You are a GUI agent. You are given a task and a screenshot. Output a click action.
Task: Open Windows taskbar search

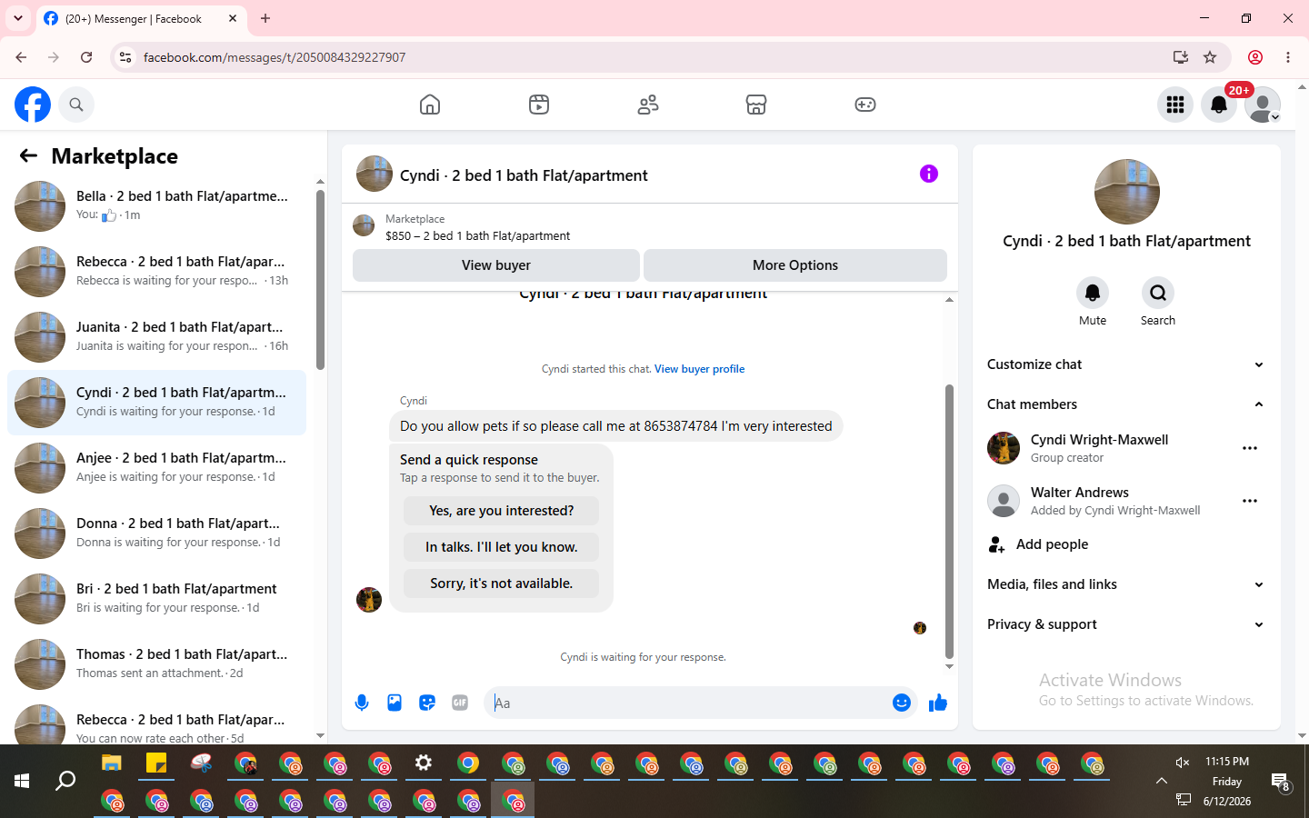coord(65,781)
